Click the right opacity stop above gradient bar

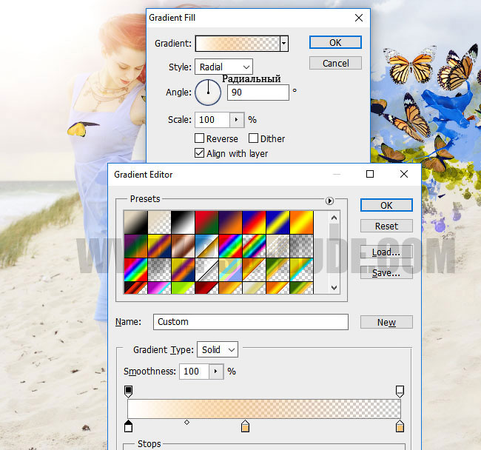pyautogui.click(x=400, y=390)
